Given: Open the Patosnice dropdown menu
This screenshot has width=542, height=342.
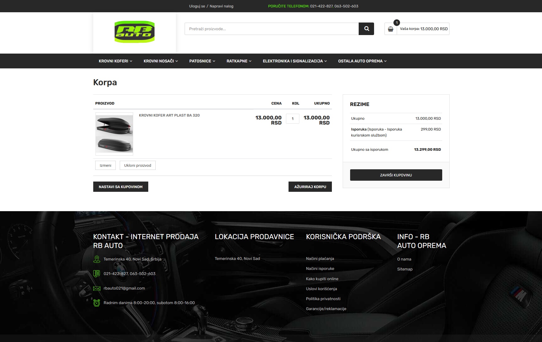Looking at the screenshot, I should pos(202,61).
